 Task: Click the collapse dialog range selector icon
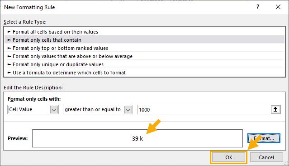coord(275,109)
